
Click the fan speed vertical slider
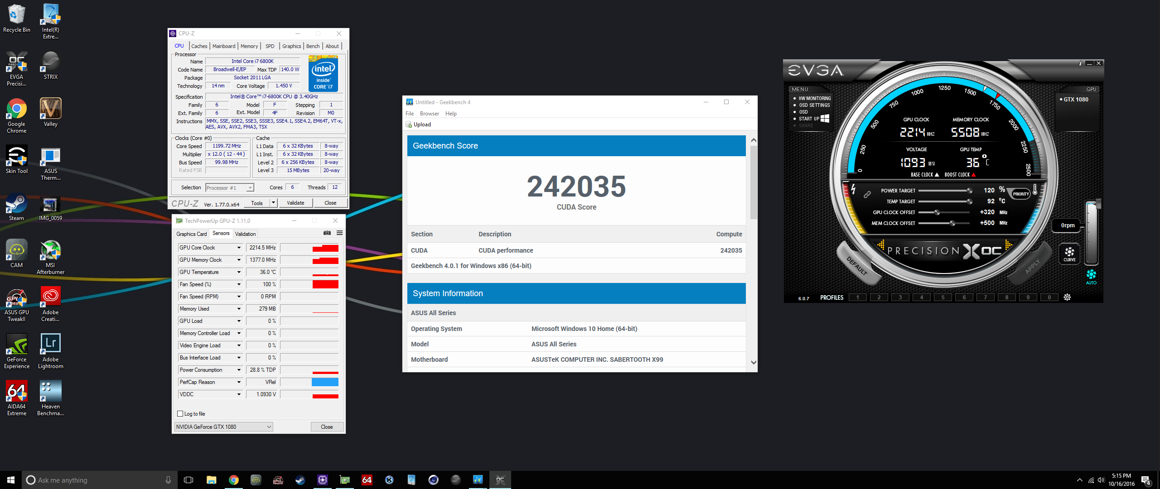pos(1091,233)
